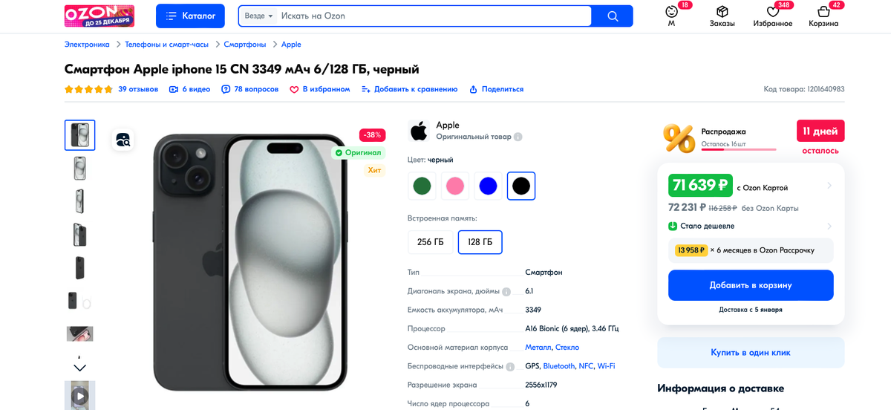Open the profile smiley icon
This screenshot has height=410, width=891.
pos(671,12)
